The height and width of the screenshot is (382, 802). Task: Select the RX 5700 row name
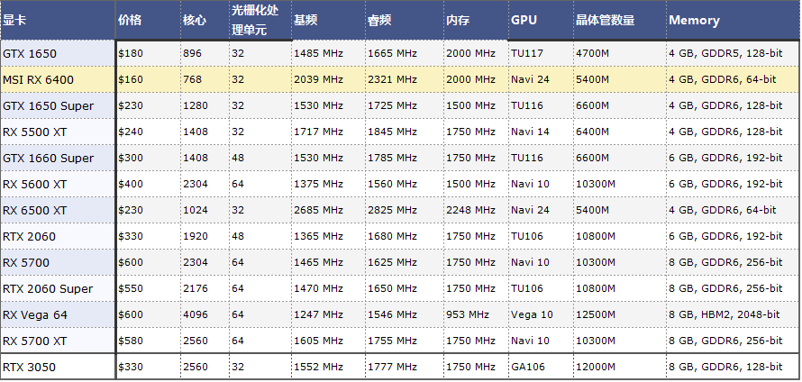[x=58, y=262]
